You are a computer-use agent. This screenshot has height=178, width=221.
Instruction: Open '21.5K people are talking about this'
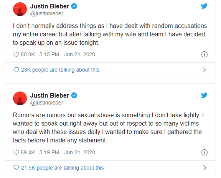click(63, 168)
